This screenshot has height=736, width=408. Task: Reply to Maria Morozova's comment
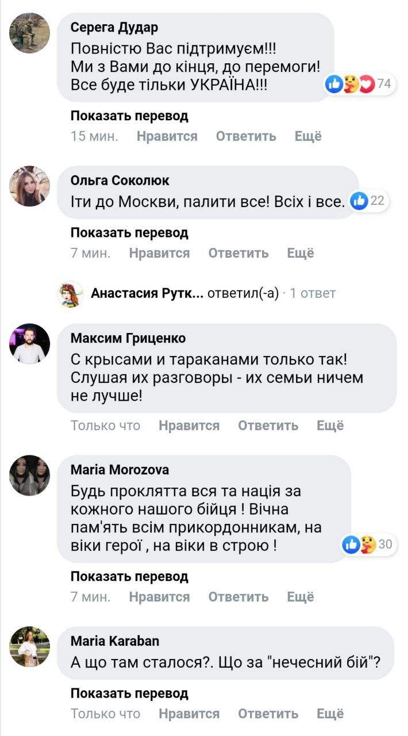click(x=238, y=597)
